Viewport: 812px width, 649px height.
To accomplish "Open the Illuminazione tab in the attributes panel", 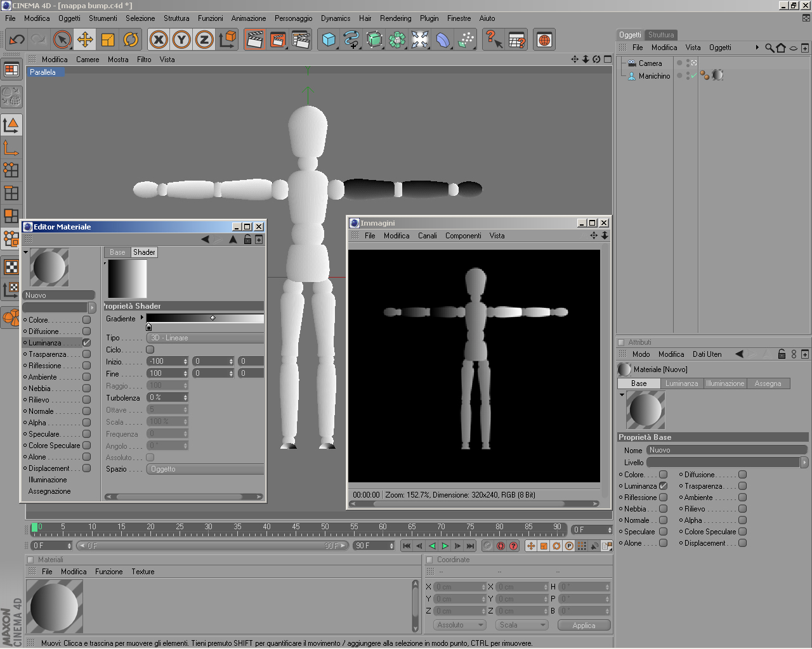I will (x=725, y=384).
